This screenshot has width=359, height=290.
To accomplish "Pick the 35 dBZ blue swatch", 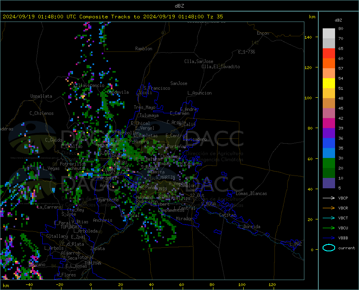I will 329,143.
